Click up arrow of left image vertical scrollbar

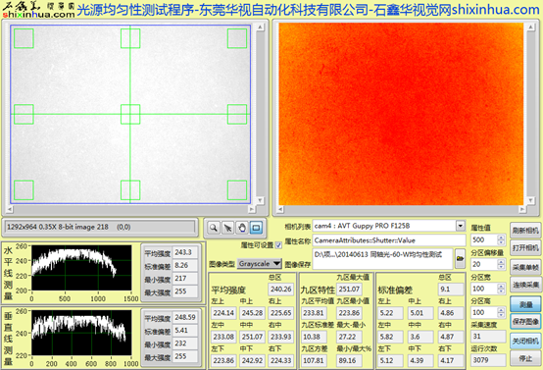click(260, 27)
